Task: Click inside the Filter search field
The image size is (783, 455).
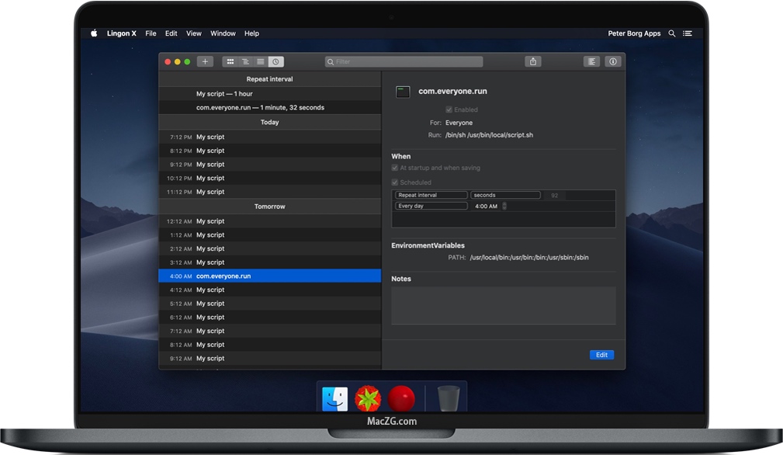Action: click(x=404, y=61)
